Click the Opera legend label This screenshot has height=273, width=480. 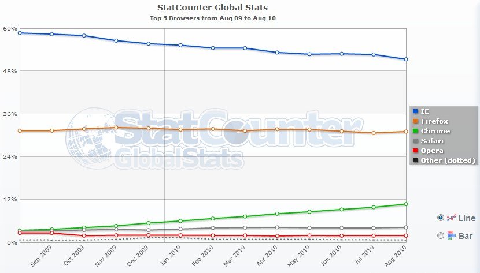click(432, 151)
